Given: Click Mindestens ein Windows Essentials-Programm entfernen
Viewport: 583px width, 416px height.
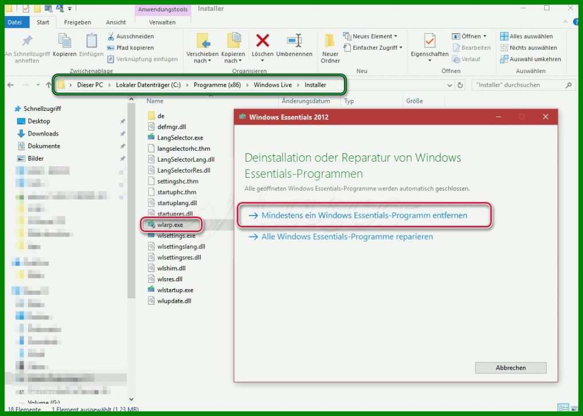Looking at the screenshot, I should (x=358, y=215).
